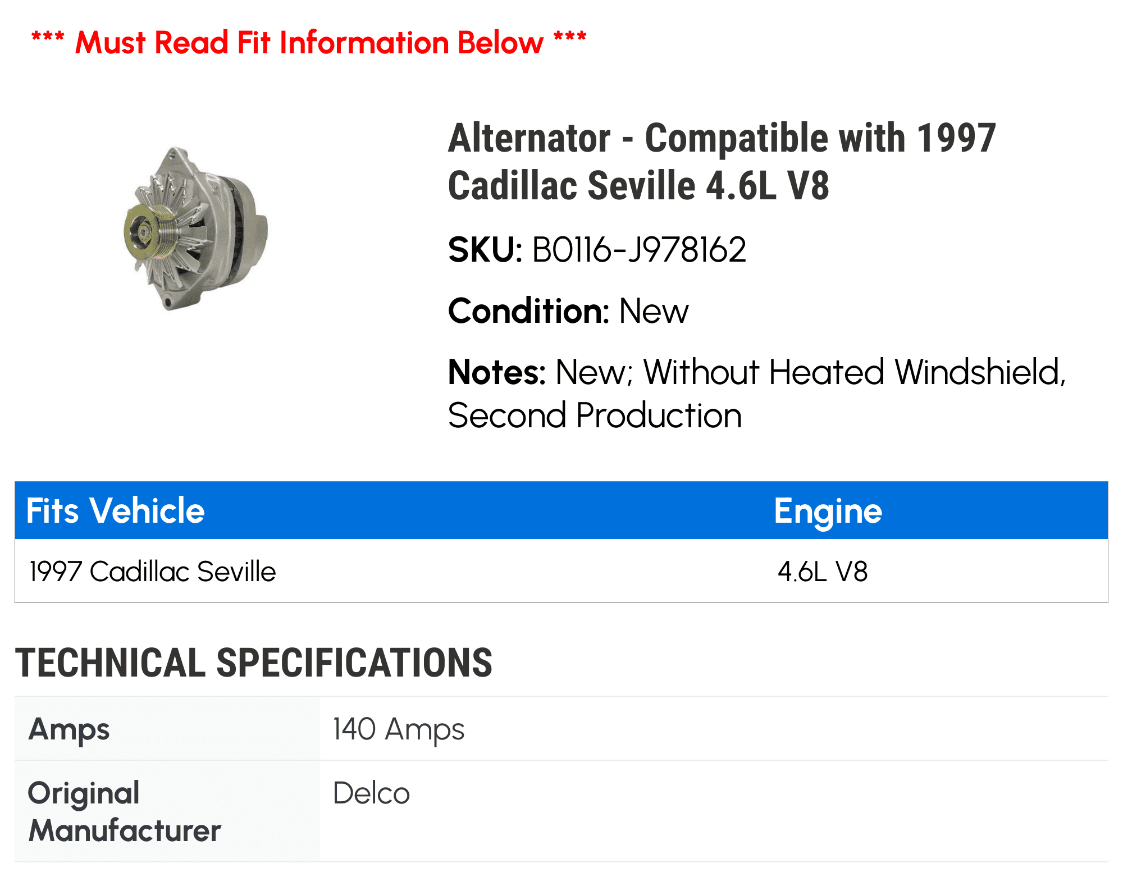Image resolution: width=1123 pixels, height=877 pixels.
Task: Click the SKU label
Action: point(485,250)
